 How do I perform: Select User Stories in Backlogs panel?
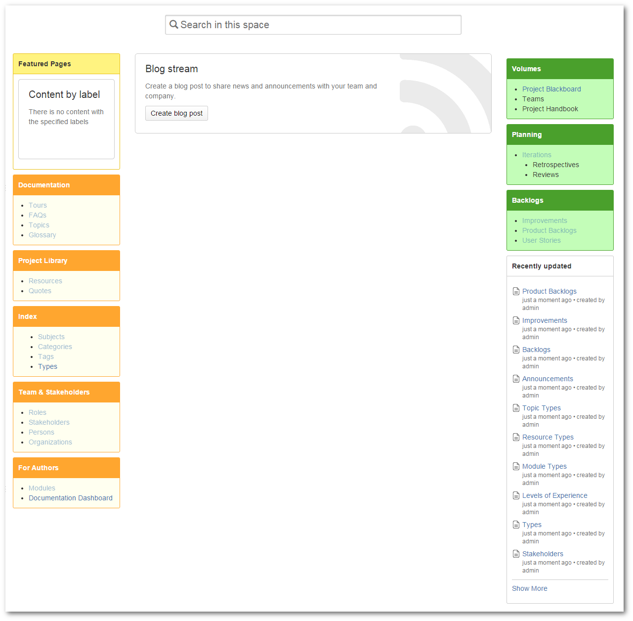[x=541, y=240]
